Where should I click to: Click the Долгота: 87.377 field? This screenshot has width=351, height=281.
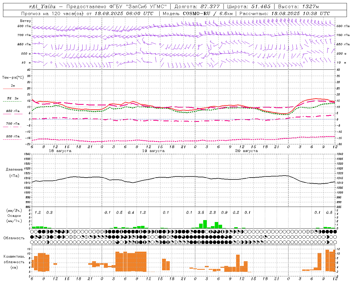click(197, 7)
